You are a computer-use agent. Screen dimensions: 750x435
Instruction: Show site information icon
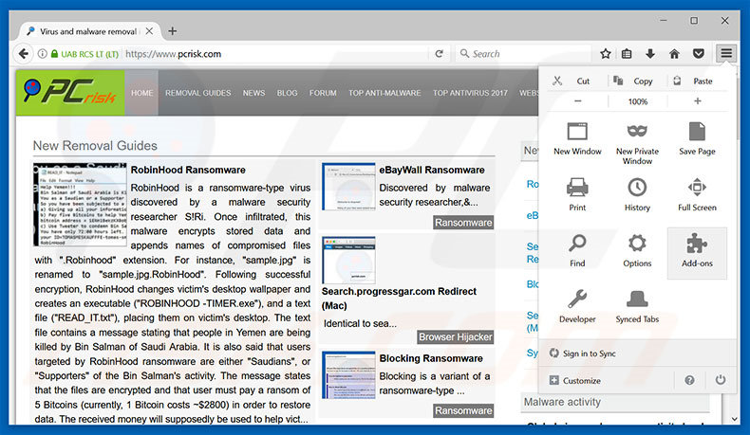tap(42, 54)
